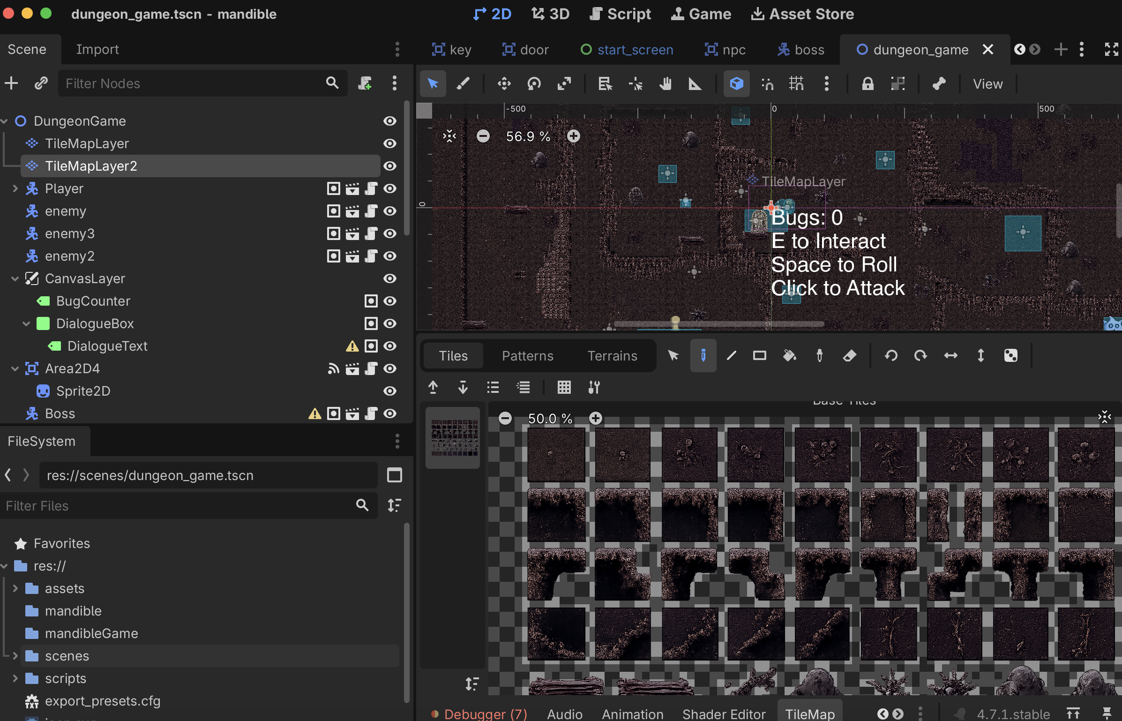Image resolution: width=1122 pixels, height=721 pixels.
Task: Toggle Smart Snap in the viewport toolbar
Action: [x=767, y=84]
